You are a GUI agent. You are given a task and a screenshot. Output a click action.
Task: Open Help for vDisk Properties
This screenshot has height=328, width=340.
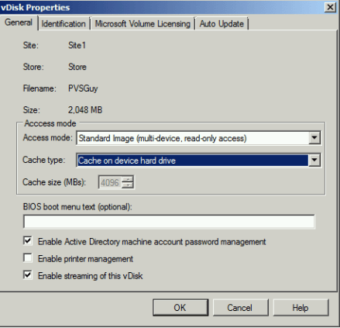pyautogui.click(x=301, y=308)
